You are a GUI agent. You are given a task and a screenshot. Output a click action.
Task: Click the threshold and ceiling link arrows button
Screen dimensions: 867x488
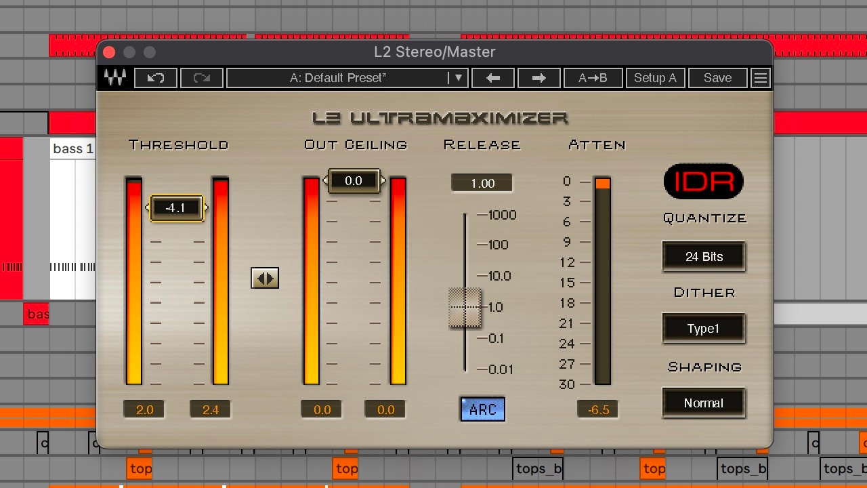(x=265, y=278)
